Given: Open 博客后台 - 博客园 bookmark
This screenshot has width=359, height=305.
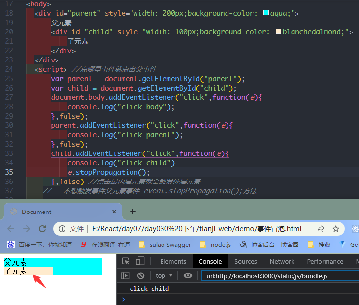Looking at the screenshot, I should (269, 244).
